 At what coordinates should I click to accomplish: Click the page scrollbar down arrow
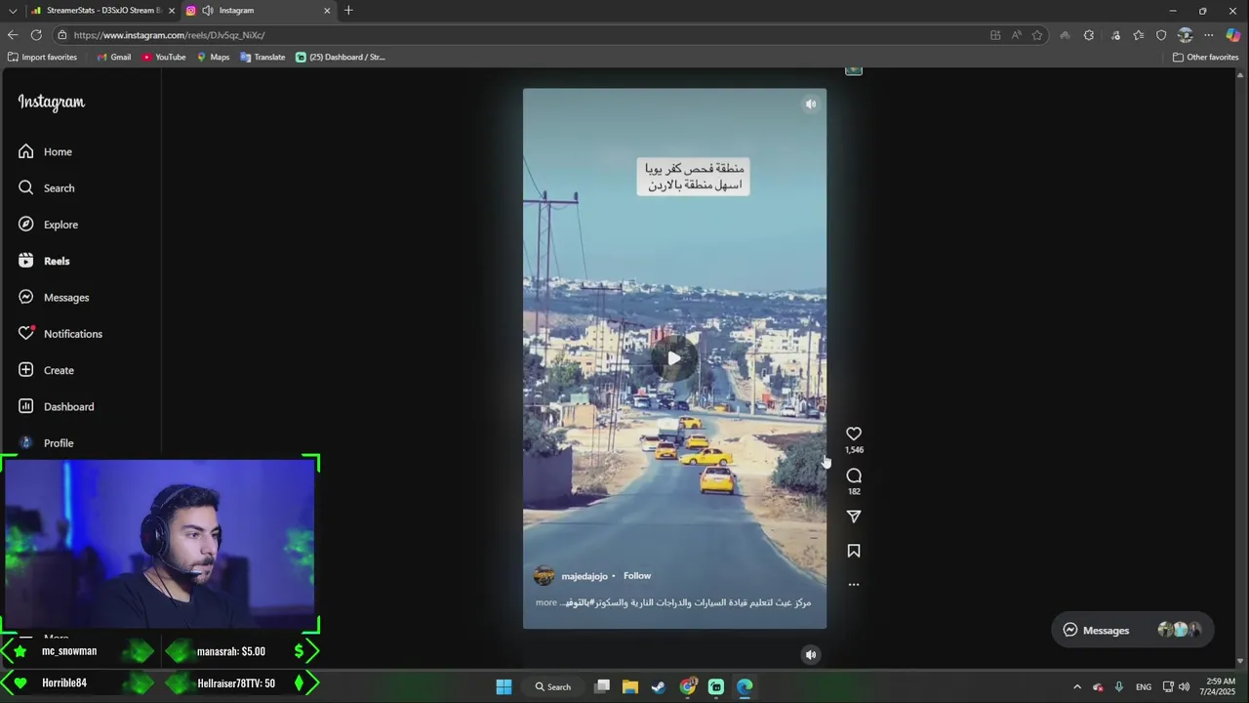click(1240, 662)
